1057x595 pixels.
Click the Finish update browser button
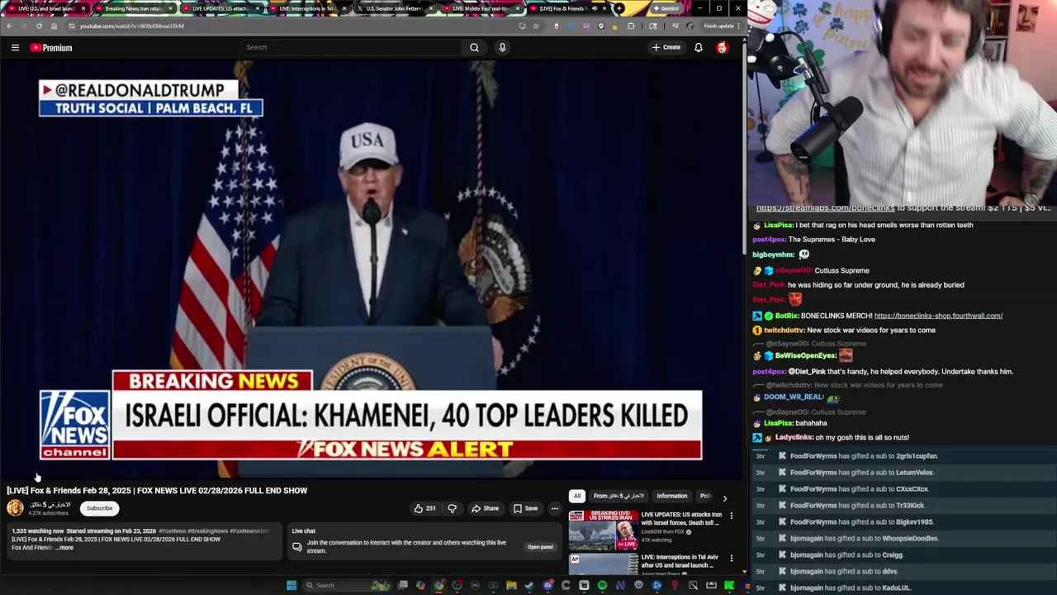click(722, 26)
